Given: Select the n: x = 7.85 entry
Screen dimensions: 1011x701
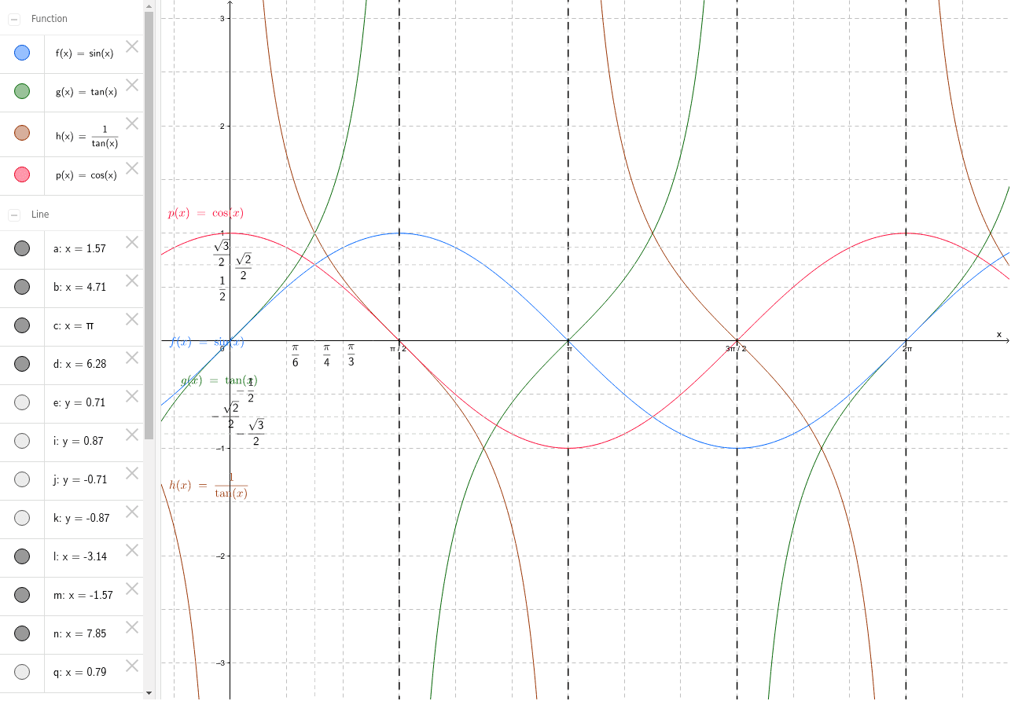Looking at the screenshot, I should pos(79,633).
